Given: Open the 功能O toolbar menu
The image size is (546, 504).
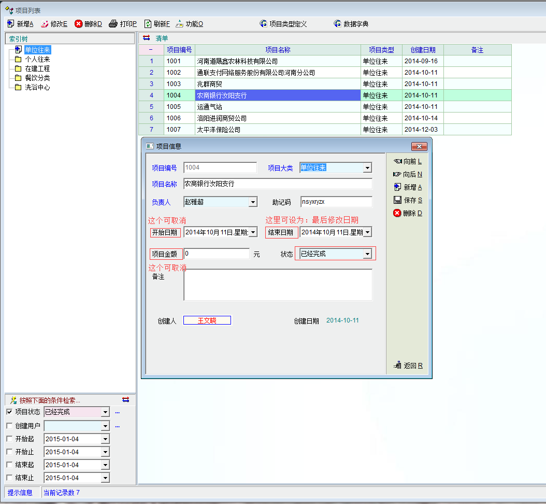Looking at the screenshot, I should [189, 24].
